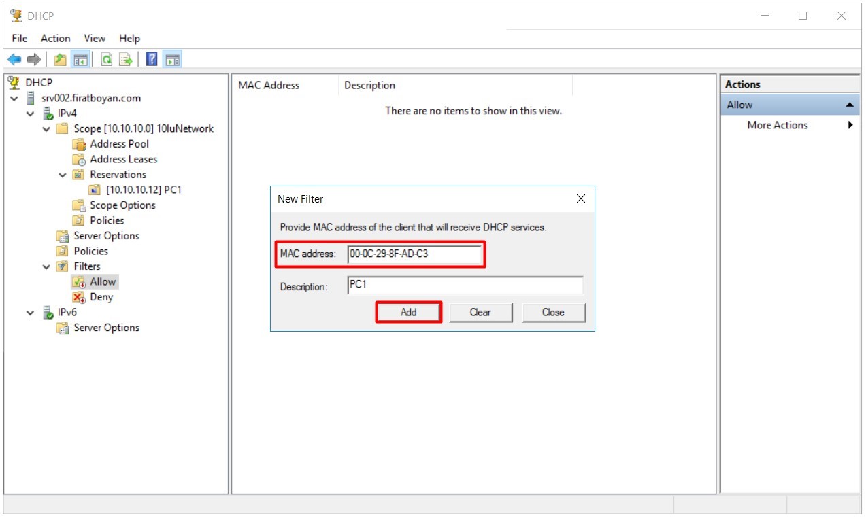Open the View menu
The image size is (866, 518).
95,39
